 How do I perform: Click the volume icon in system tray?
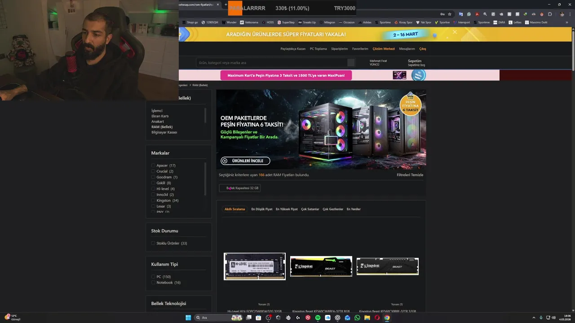coord(553,318)
